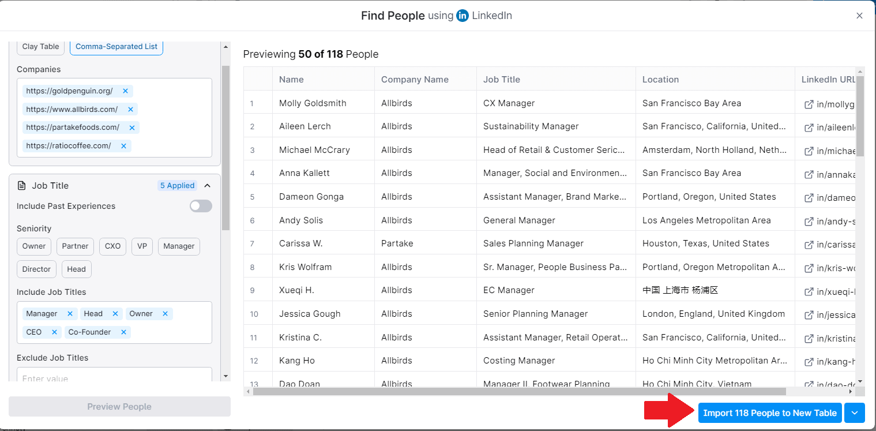Select the Partake company name cell

pyautogui.click(x=426, y=243)
